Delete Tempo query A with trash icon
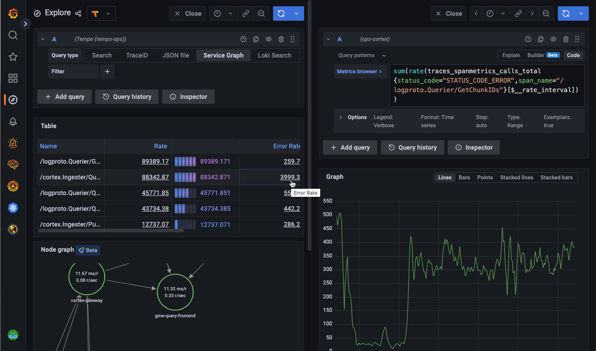 pos(281,39)
